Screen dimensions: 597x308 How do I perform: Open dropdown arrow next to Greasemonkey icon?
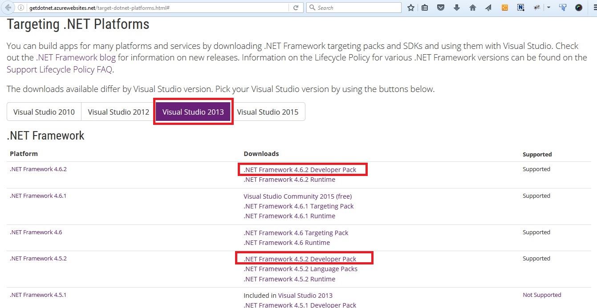(x=548, y=8)
